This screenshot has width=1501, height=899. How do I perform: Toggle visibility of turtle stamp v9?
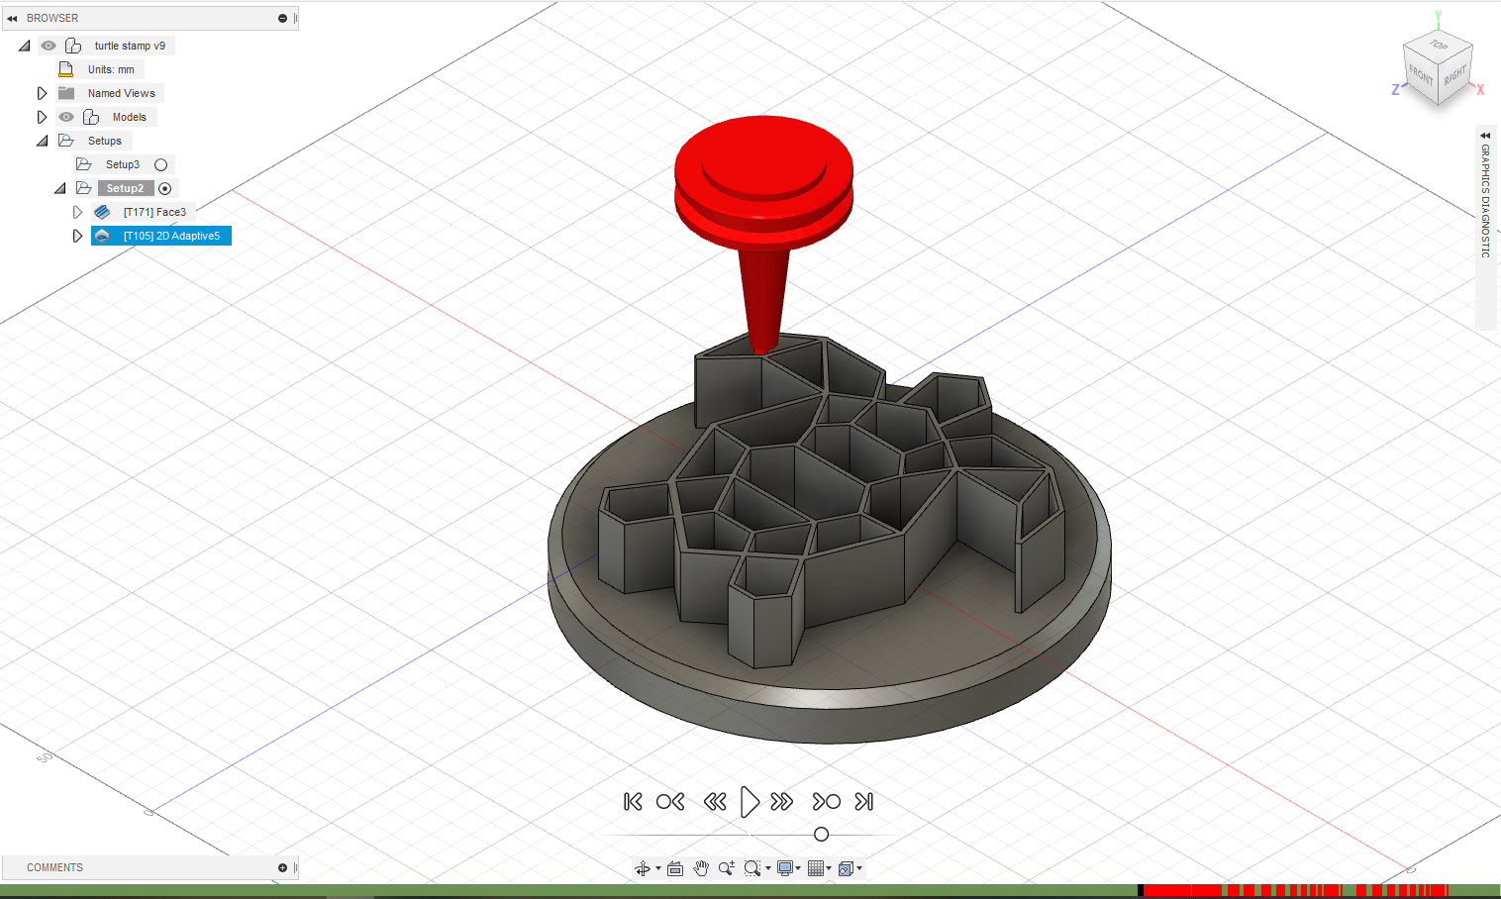tap(47, 45)
